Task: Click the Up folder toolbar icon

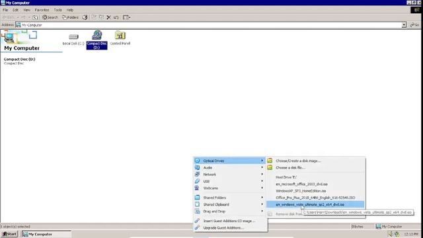Action: (35, 17)
